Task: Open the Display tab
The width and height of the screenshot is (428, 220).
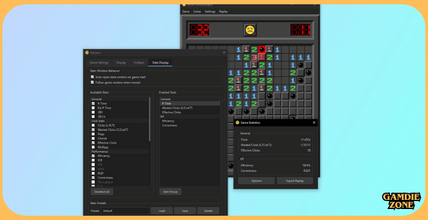Action: click(x=121, y=62)
